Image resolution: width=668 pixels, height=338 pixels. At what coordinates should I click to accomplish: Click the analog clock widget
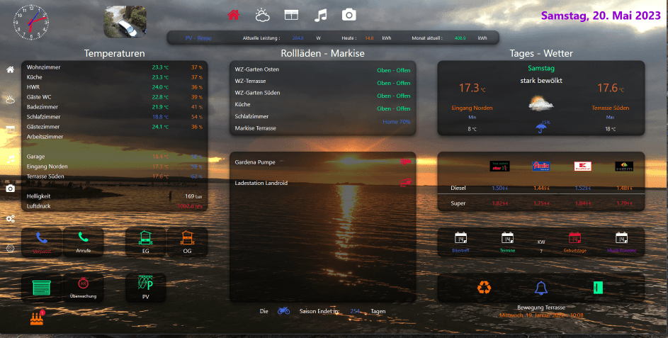(x=31, y=23)
